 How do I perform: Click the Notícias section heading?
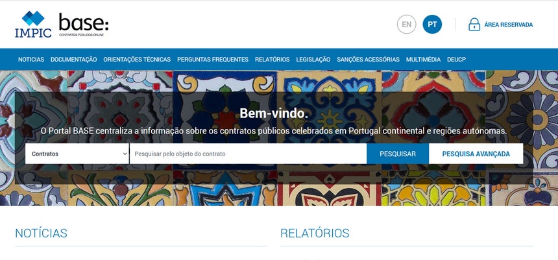pyautogui.click(x=41, y=233)
